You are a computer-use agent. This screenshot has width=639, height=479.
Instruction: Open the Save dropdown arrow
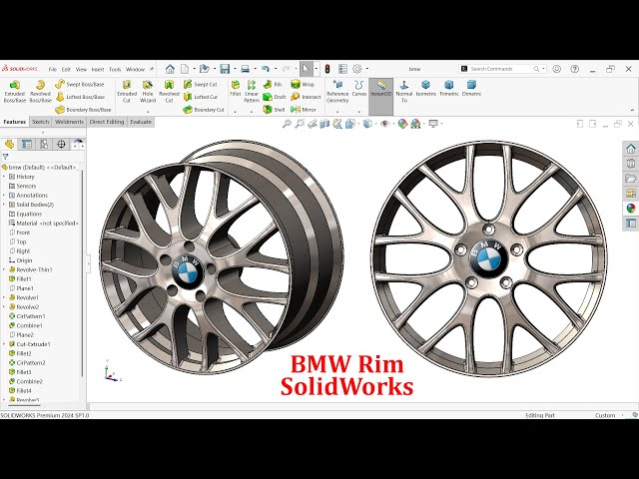coord(235,69)
